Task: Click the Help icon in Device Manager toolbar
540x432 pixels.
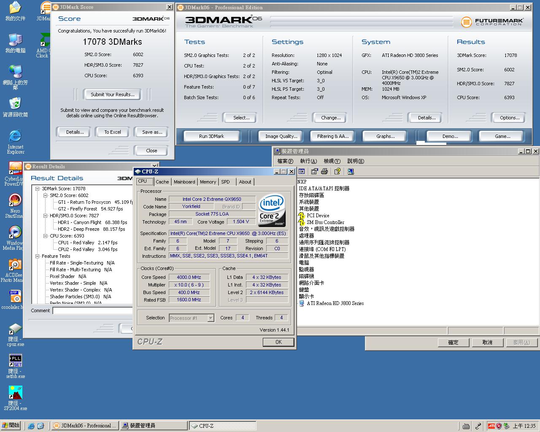Action: point(337,171)
